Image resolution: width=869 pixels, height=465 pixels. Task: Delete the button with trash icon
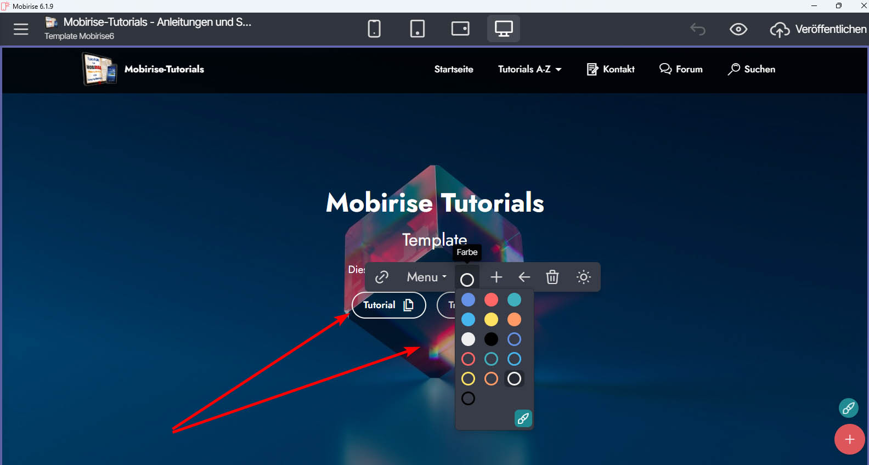click(x=552, y=277)
